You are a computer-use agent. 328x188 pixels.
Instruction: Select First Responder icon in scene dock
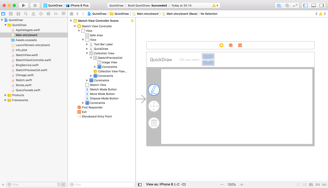231,45
